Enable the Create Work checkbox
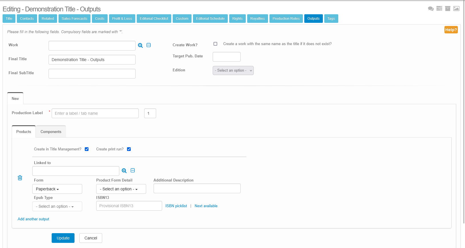This screenshot has height=248, width=465. [x=216, y=44]
